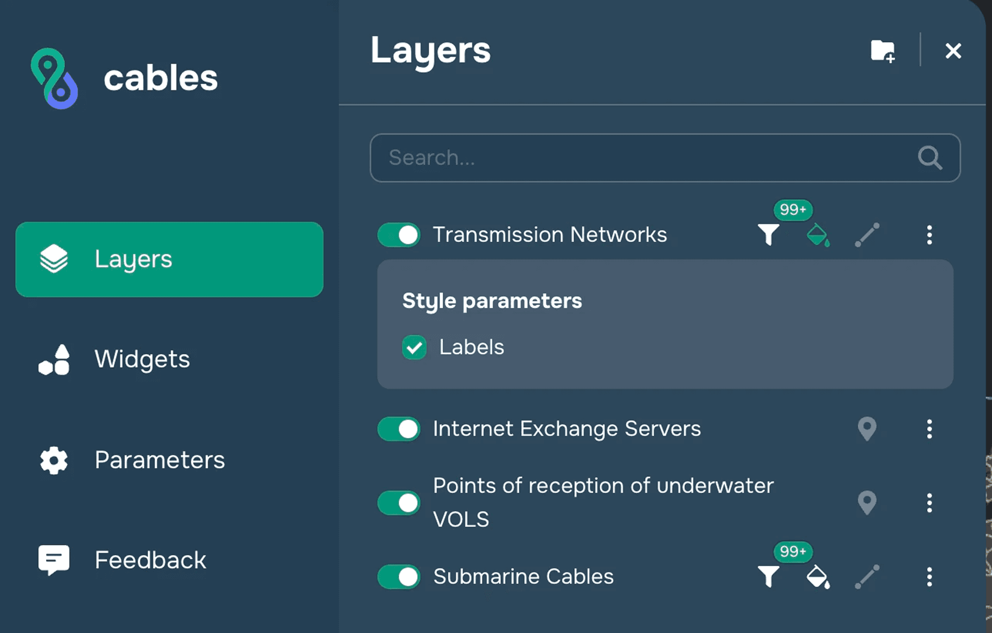The width and height of the screenshot is (992, 633).
Task: Open style bucket for Submarine Cables
Action: (x=818, y=576)
